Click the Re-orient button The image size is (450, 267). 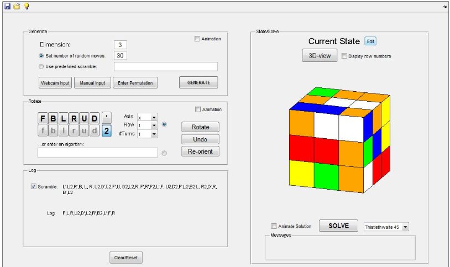[200, 151]
